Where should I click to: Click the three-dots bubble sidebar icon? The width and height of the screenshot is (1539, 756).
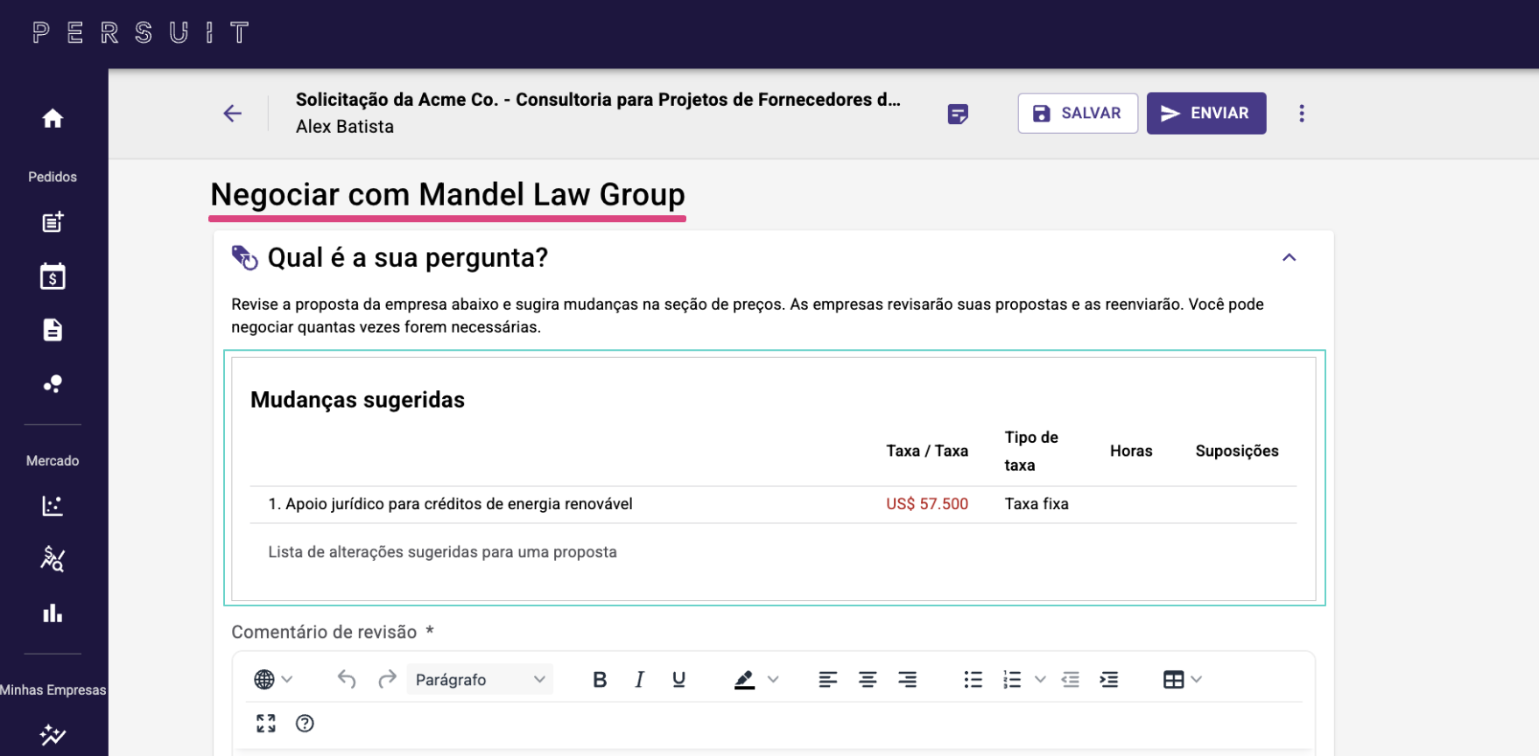(53, 384)
